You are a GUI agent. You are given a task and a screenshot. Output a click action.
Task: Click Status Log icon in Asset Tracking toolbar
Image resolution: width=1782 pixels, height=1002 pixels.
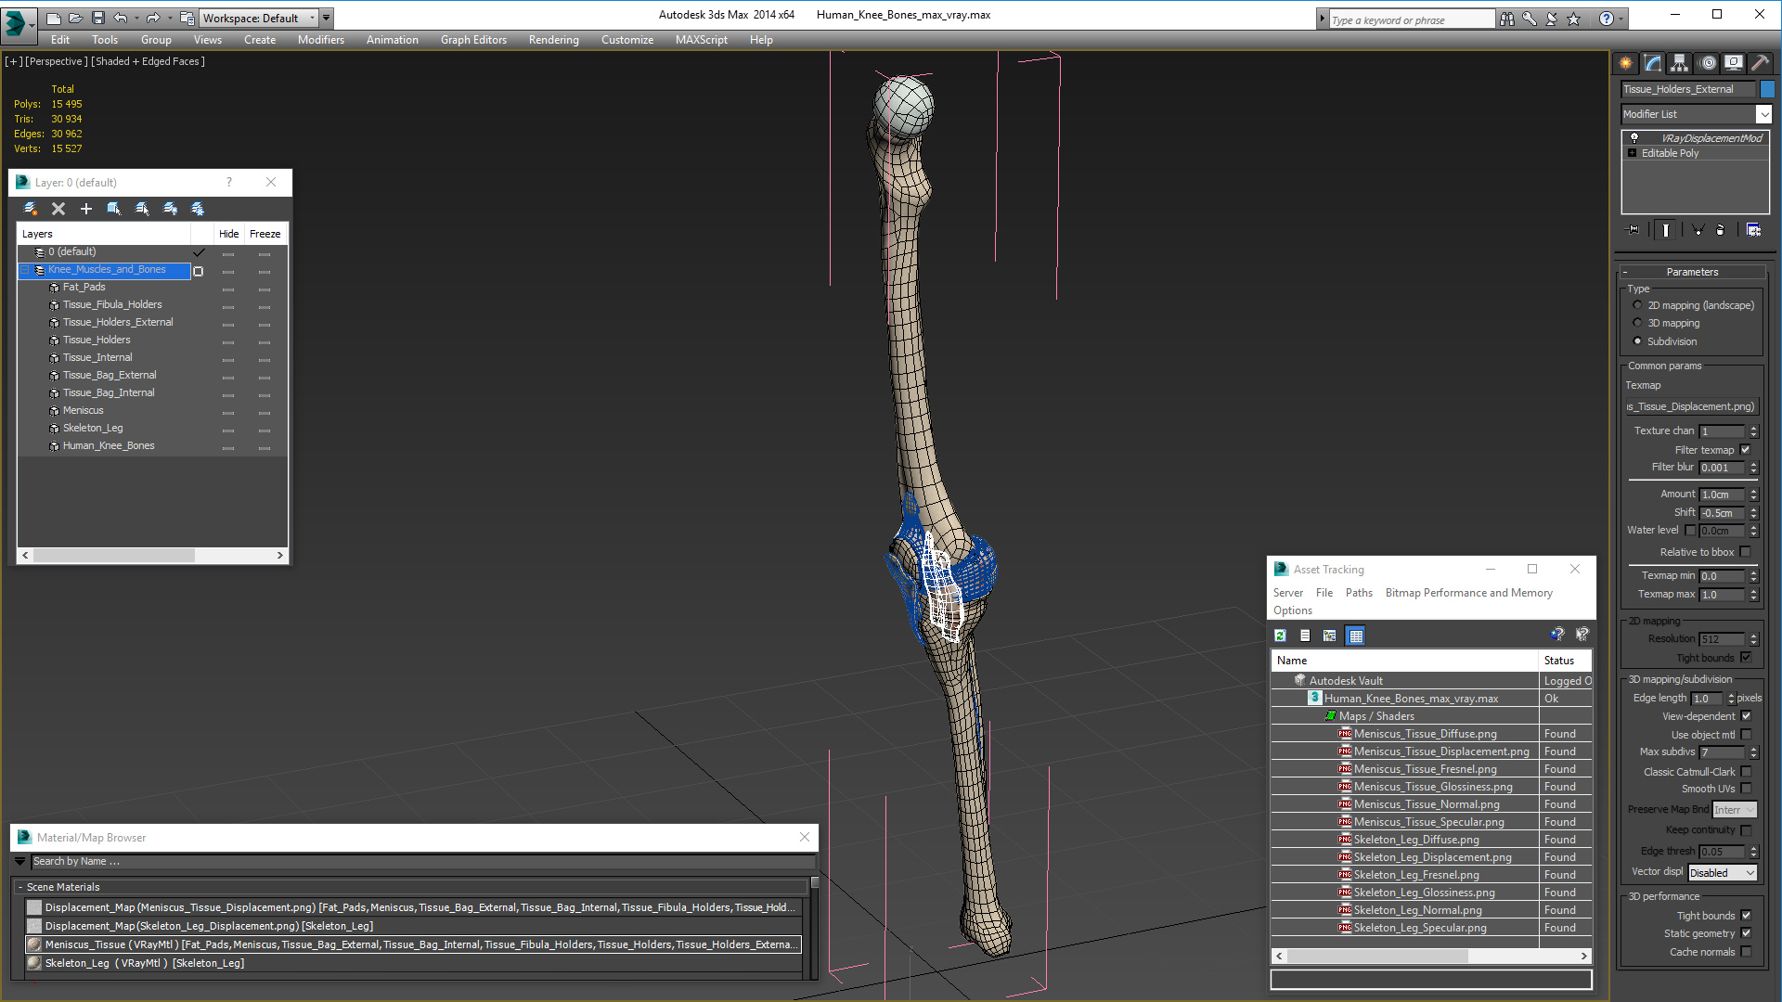coord(1305,636)
